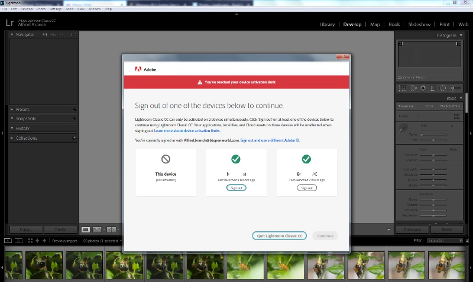Switch to Before/After view (R|A button)
The width and height of the screenshot is (473, 282).
[97, 229]
